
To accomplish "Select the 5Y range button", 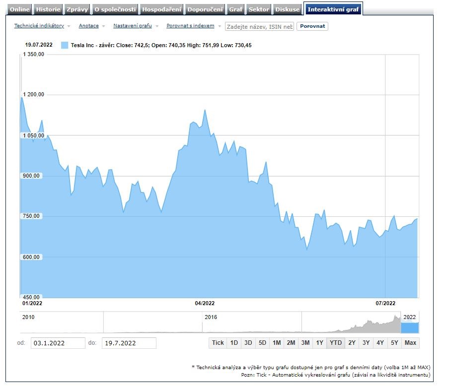I will click(394, 343).
